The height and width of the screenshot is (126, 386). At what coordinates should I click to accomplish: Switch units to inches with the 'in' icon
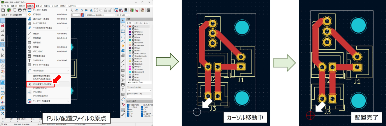pyautogui.click(x=3, y=35)
